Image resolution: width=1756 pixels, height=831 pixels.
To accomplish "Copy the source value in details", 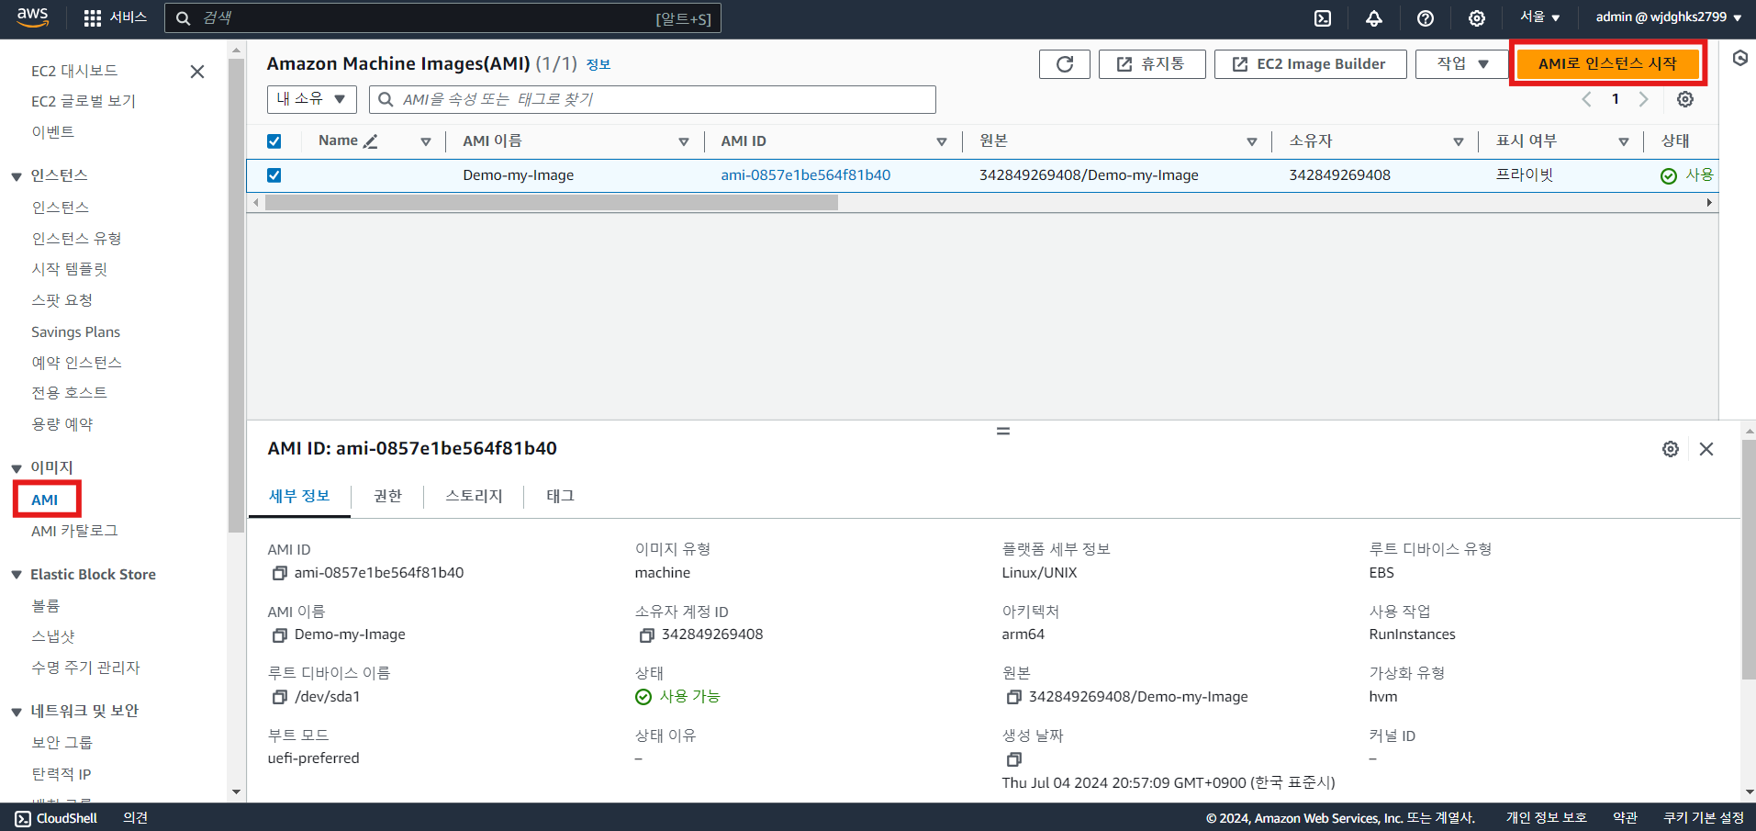I will point(1014,697).
